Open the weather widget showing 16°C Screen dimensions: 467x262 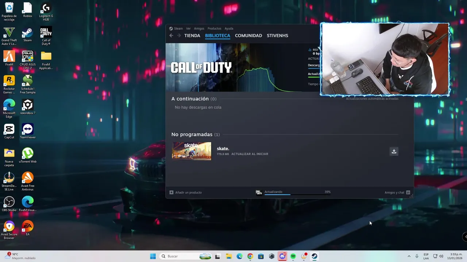20,256
